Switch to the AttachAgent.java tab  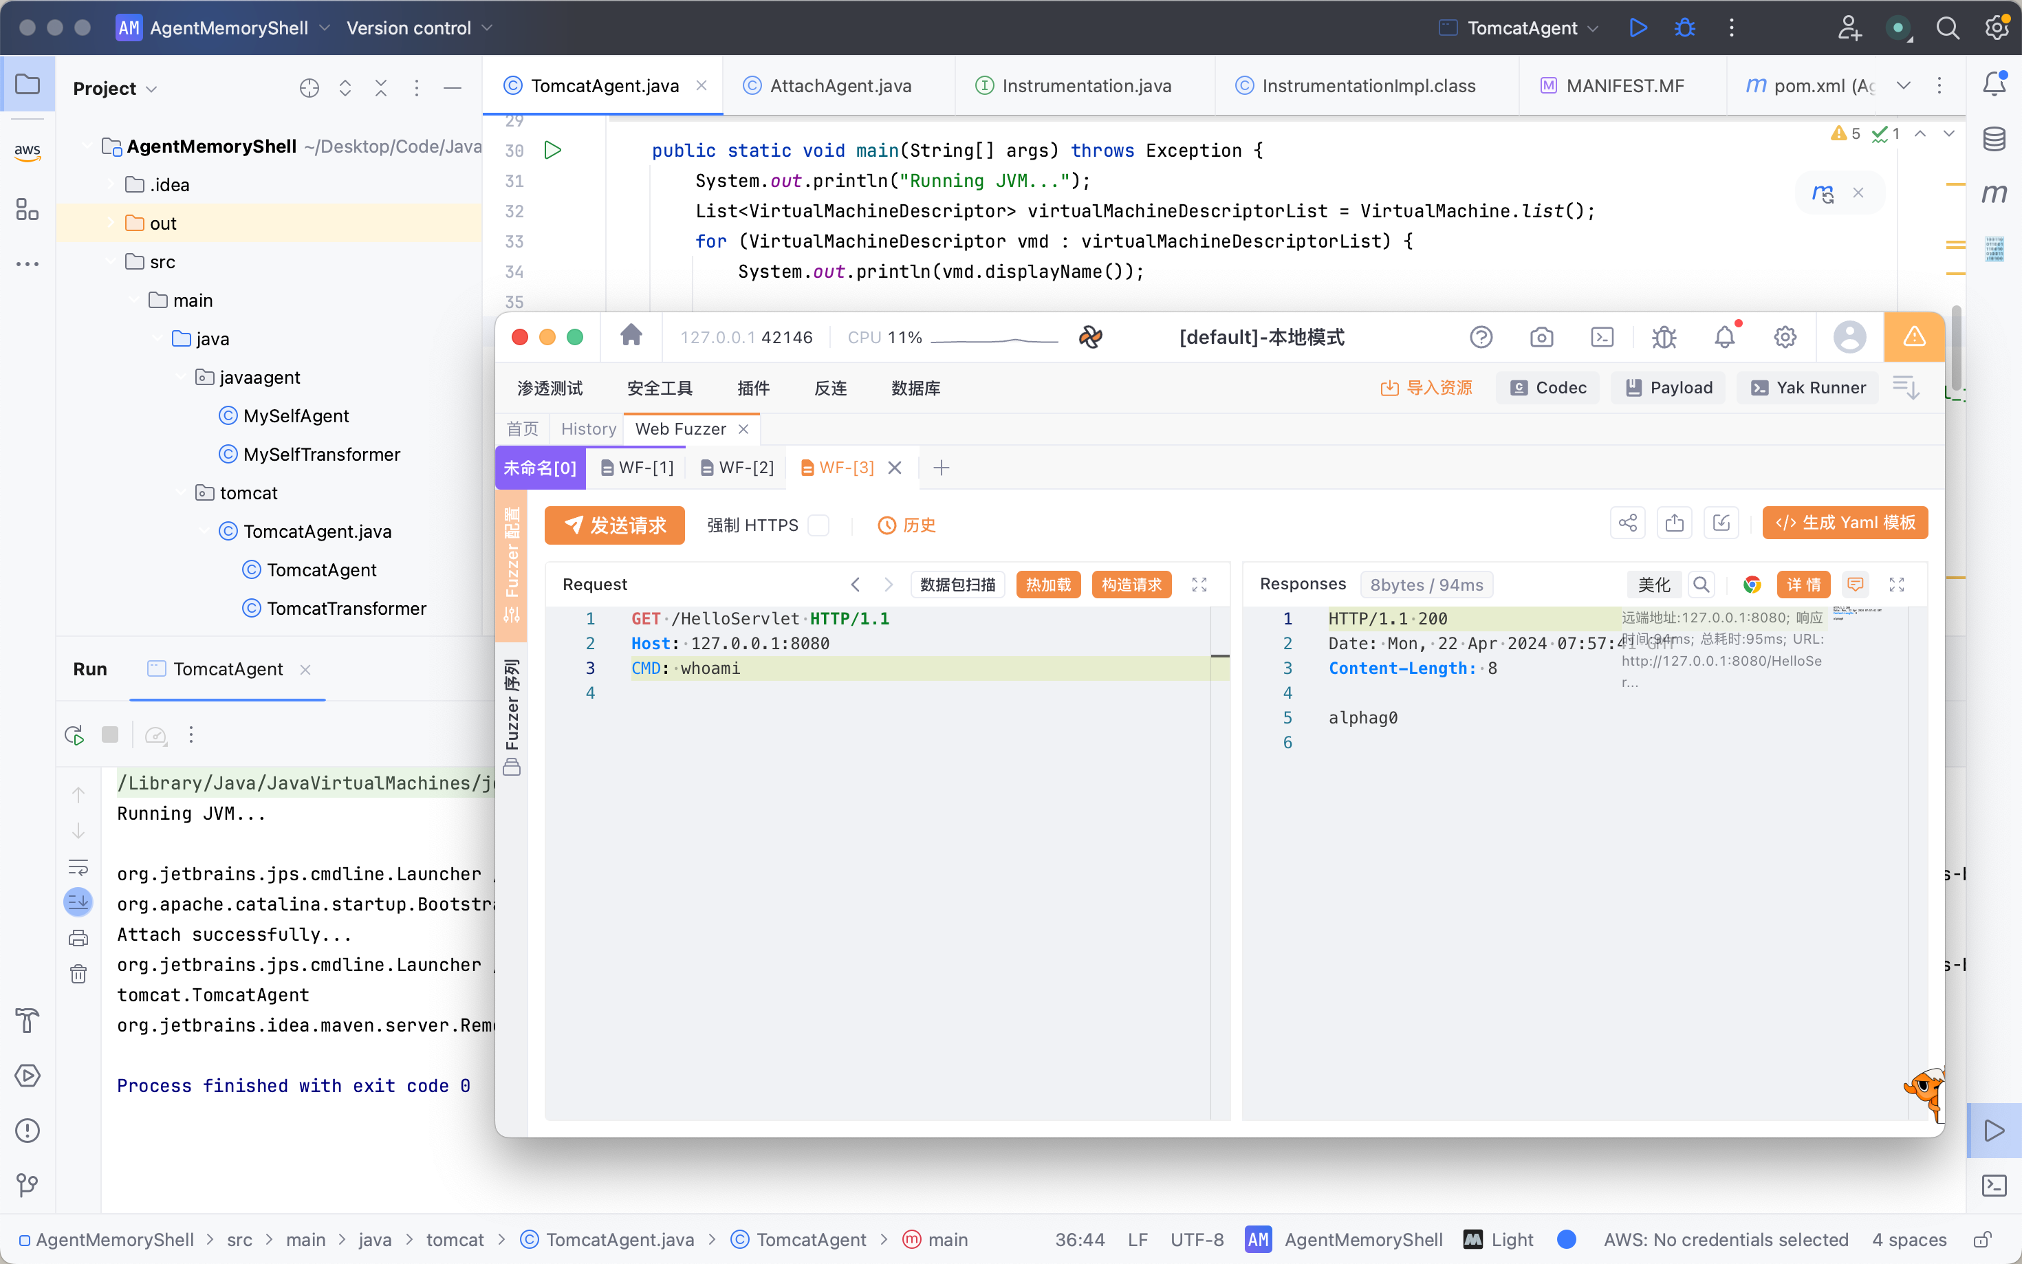[839, 85]
